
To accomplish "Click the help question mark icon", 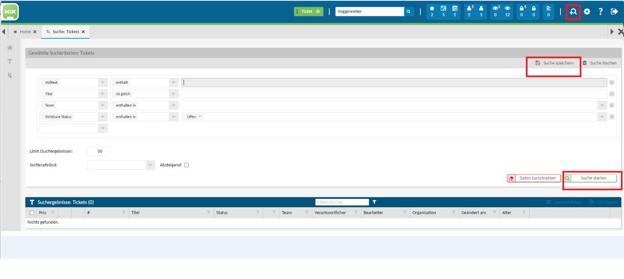I will pos(601,11).
